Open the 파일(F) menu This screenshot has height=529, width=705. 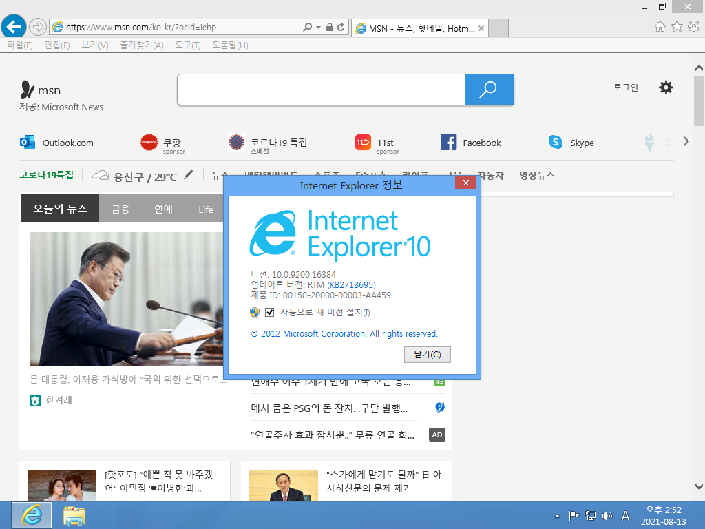(20, 45)
